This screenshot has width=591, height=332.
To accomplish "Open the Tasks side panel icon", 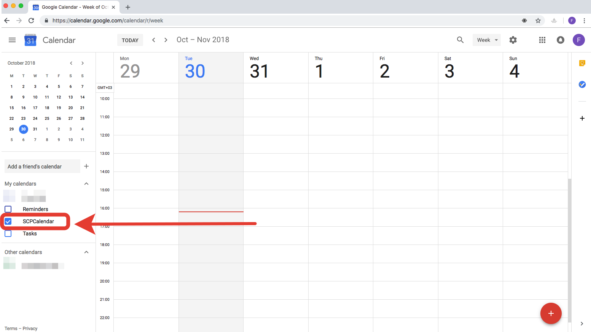I will tap(582, 84).
